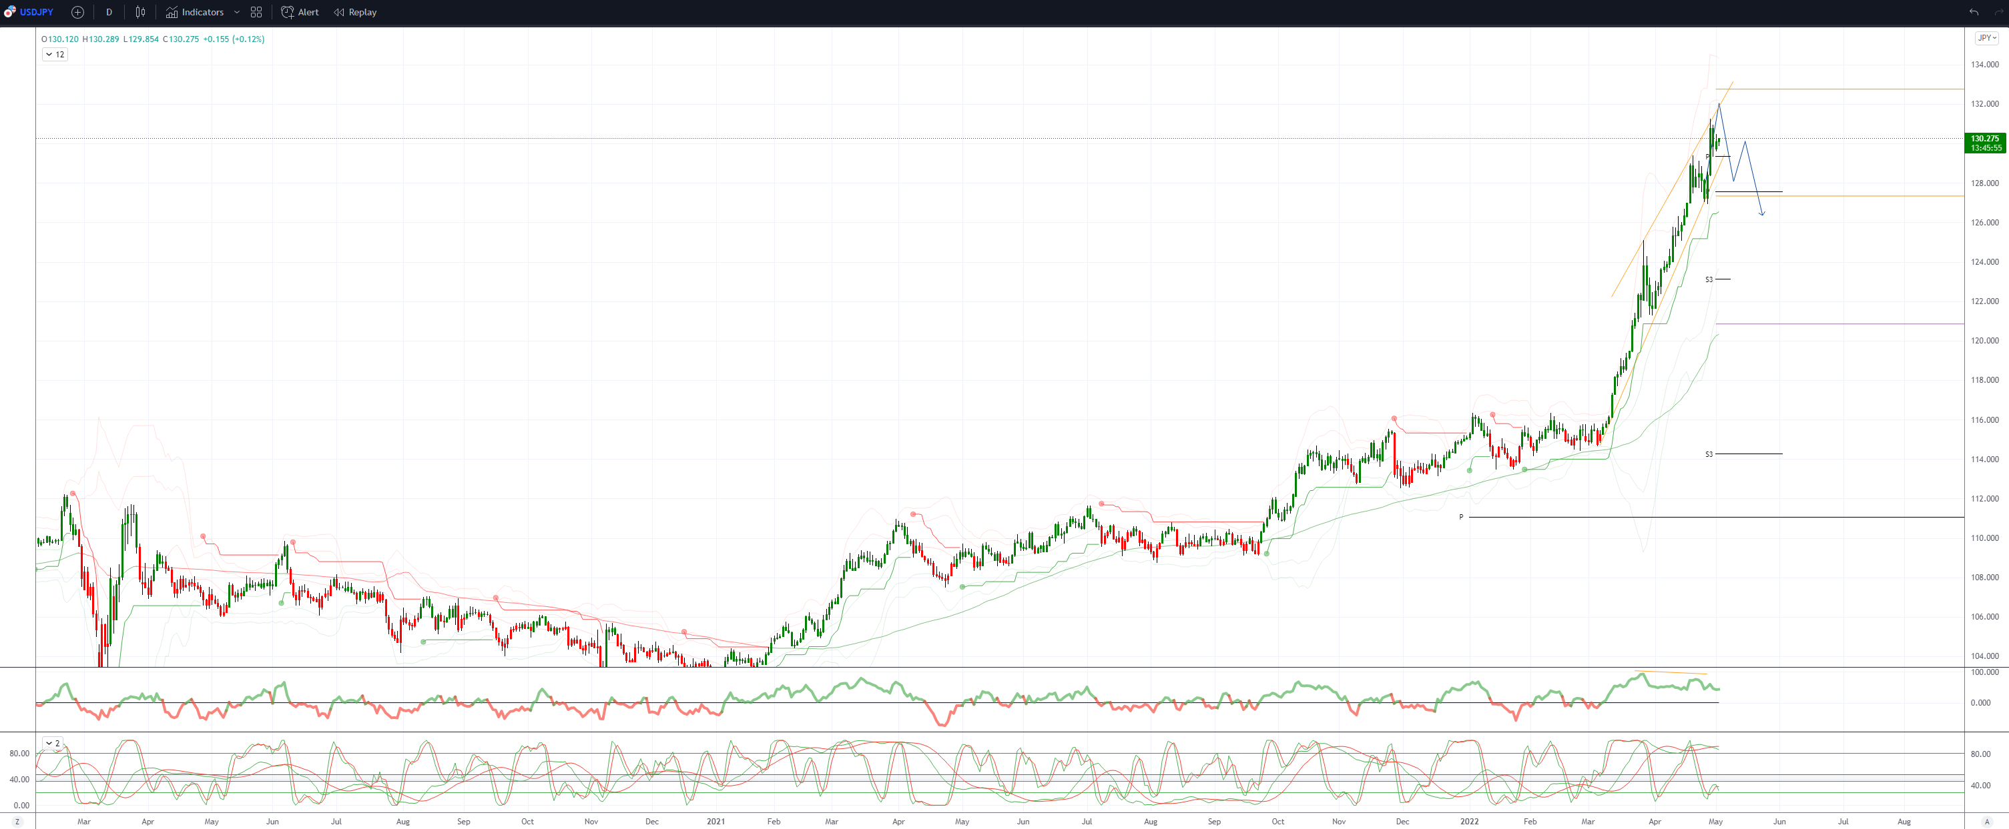
Task: Toggle the A auto-scale button at the bottom right
Action: (x=1986, y=821)
